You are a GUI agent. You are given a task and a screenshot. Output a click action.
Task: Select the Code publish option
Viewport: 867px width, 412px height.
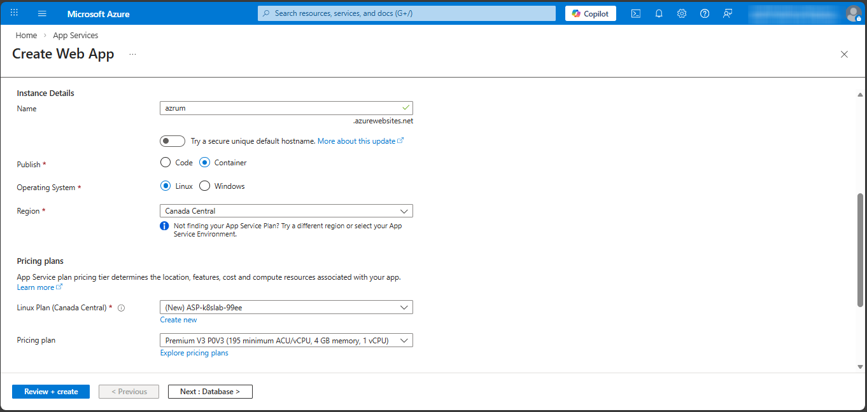[x=166, y=163]
